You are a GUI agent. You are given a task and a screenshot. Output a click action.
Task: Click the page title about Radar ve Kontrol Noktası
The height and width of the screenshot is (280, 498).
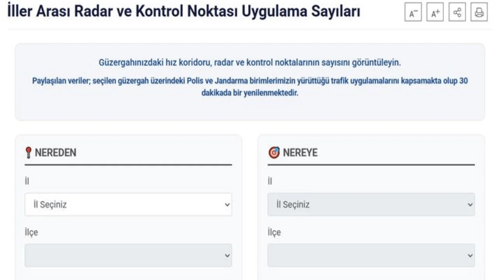click(184, 12)
